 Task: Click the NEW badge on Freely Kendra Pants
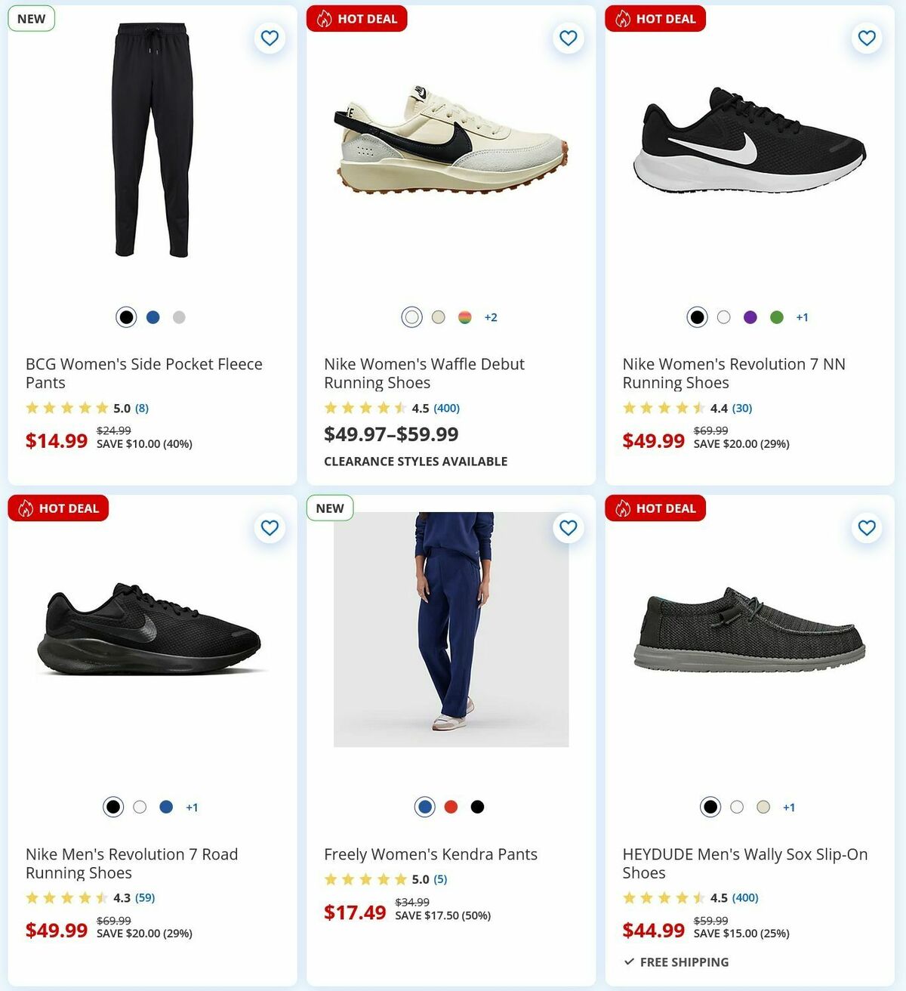pos(329,508)
